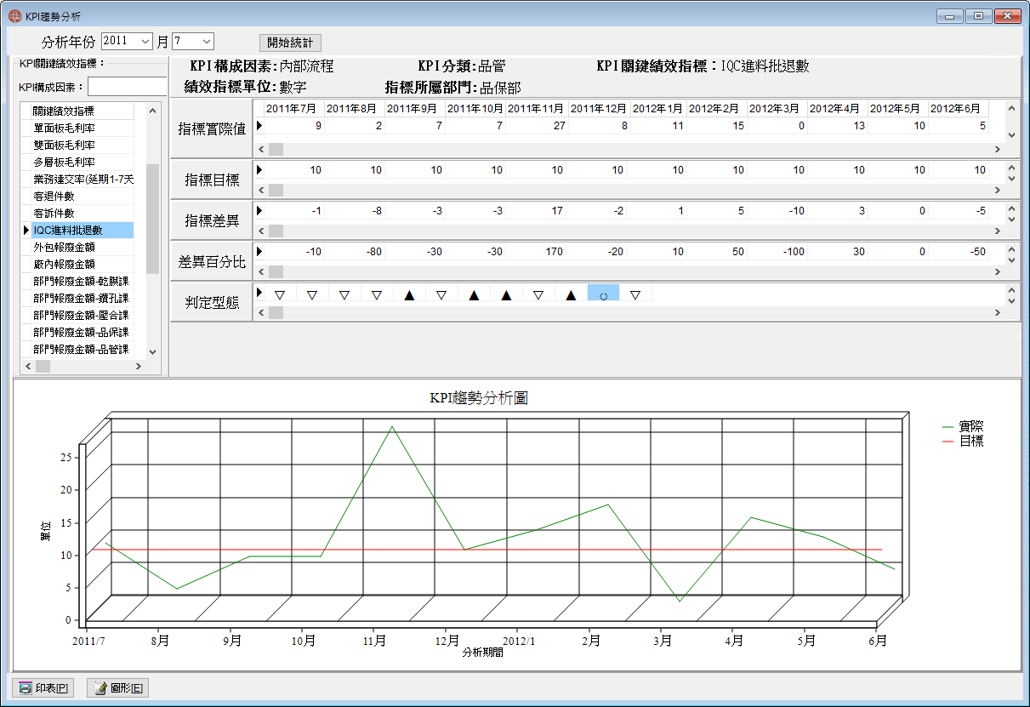Click the 2011年7月 column header
This screenshot has height=707, width=1030.
[x=293, y=108]
